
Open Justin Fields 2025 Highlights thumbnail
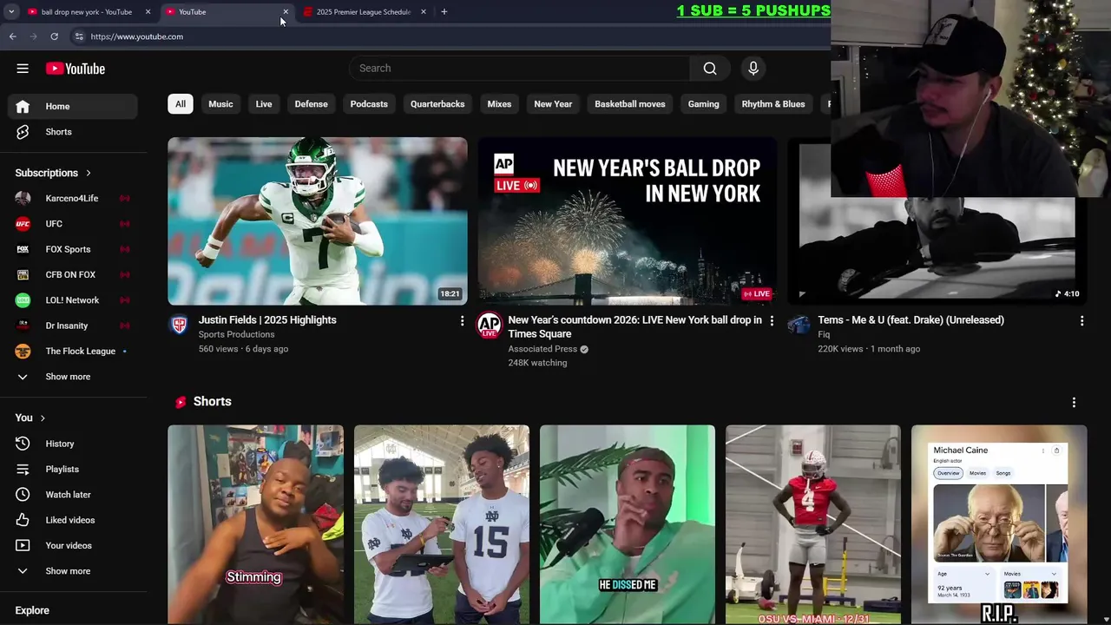point(318,221)
